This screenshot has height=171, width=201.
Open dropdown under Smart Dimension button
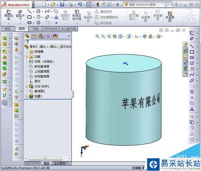click(x=20, y=24)
